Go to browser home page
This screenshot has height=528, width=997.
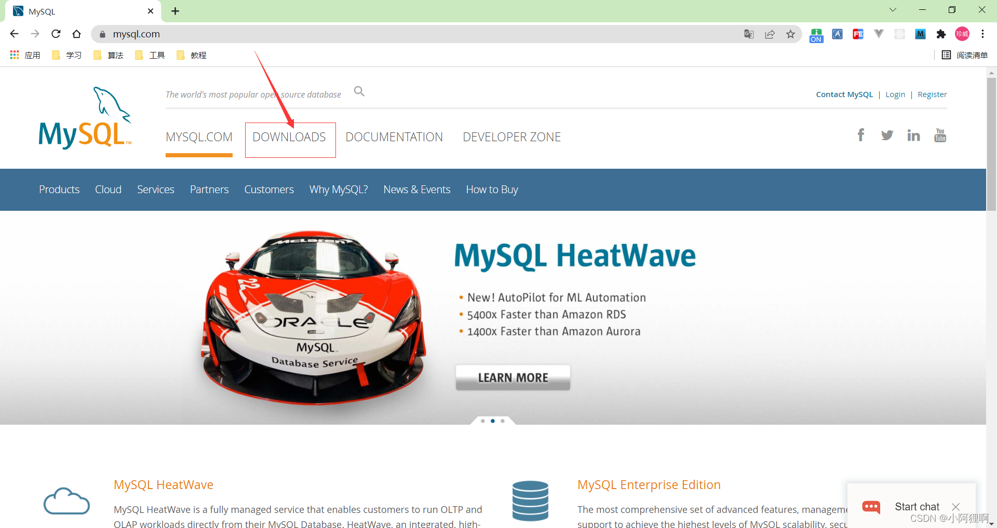pos(77,34)
